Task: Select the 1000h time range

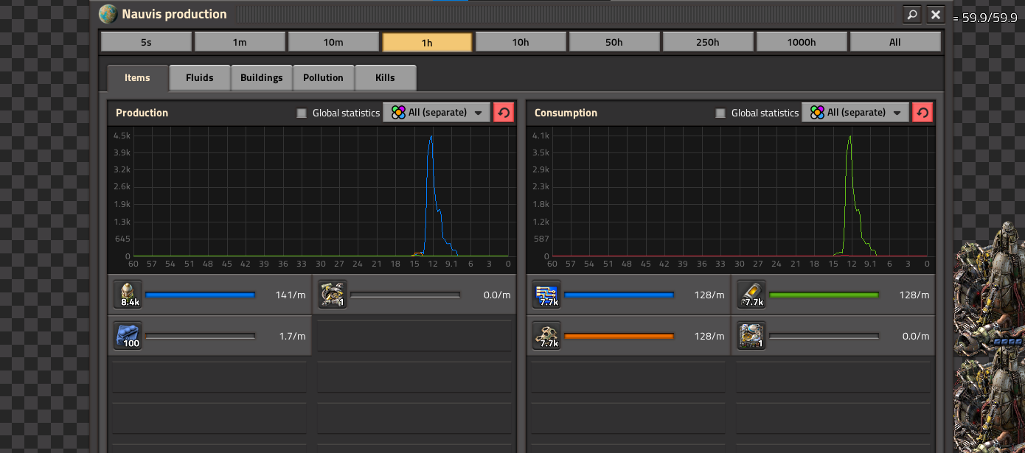Action: pos(802,42)
